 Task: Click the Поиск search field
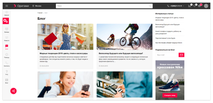click(104, 6)
